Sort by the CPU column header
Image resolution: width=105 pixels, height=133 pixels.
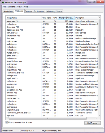coord(55,18)
